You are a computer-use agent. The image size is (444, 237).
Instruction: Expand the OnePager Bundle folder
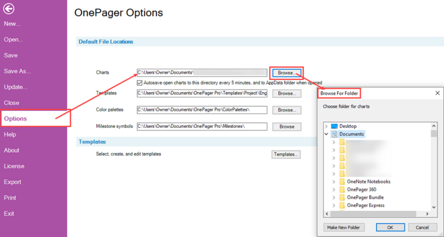[334, 198]
